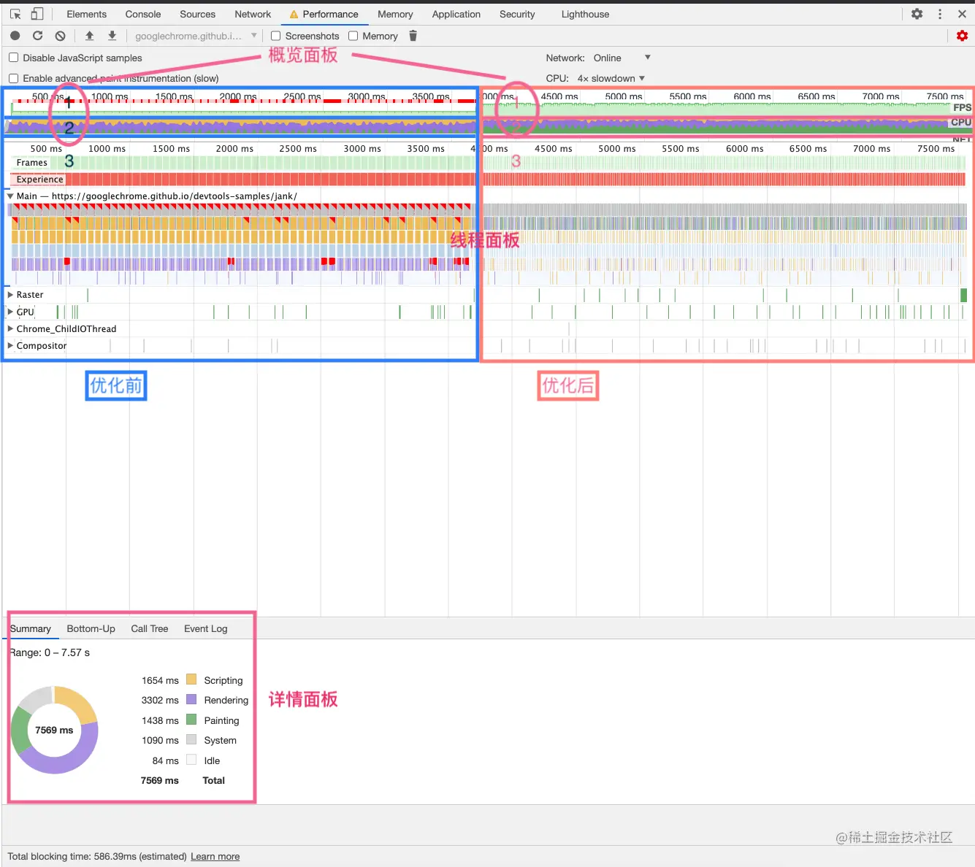The image size is (975, 867).
Task: Click the inspect element picker icon
Action: pos(15,14)
